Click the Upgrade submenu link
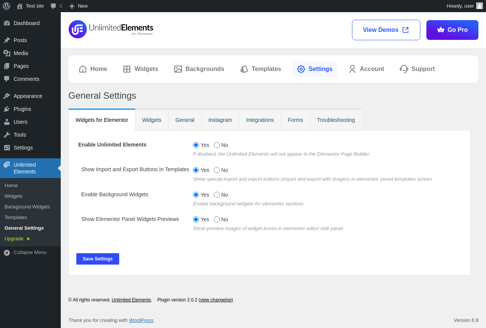The height and width of the screenshot is (328, 486). [17, 239]
